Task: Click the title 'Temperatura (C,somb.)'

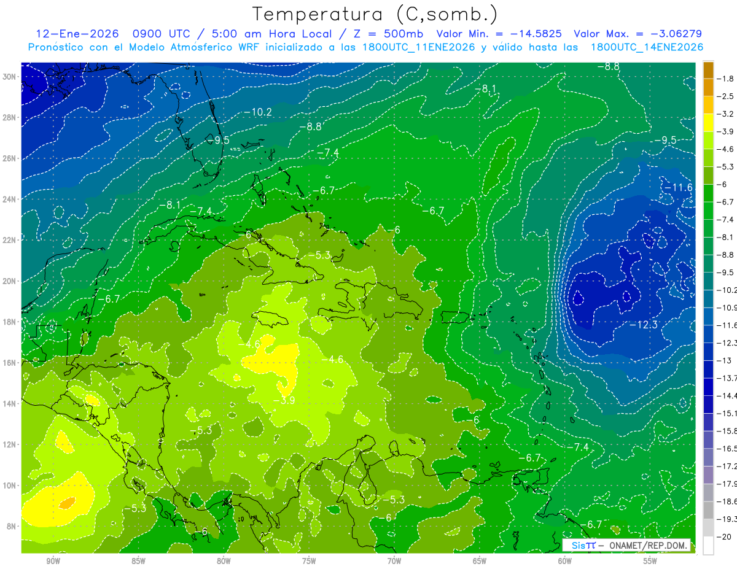Action: click(375, 15)
